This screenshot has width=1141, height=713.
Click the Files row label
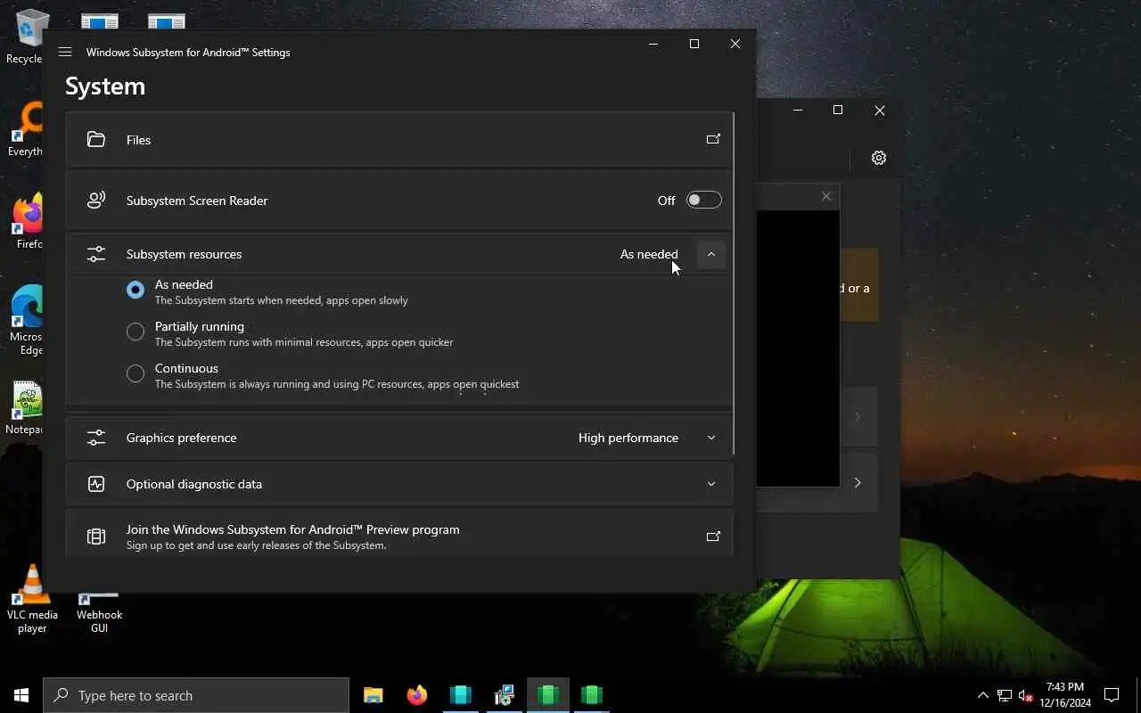[x=138, y=140]
